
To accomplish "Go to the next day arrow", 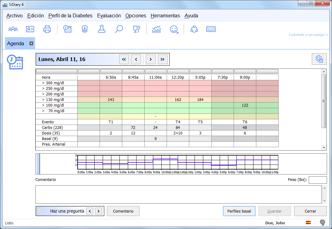I will [x=150, y=59].
